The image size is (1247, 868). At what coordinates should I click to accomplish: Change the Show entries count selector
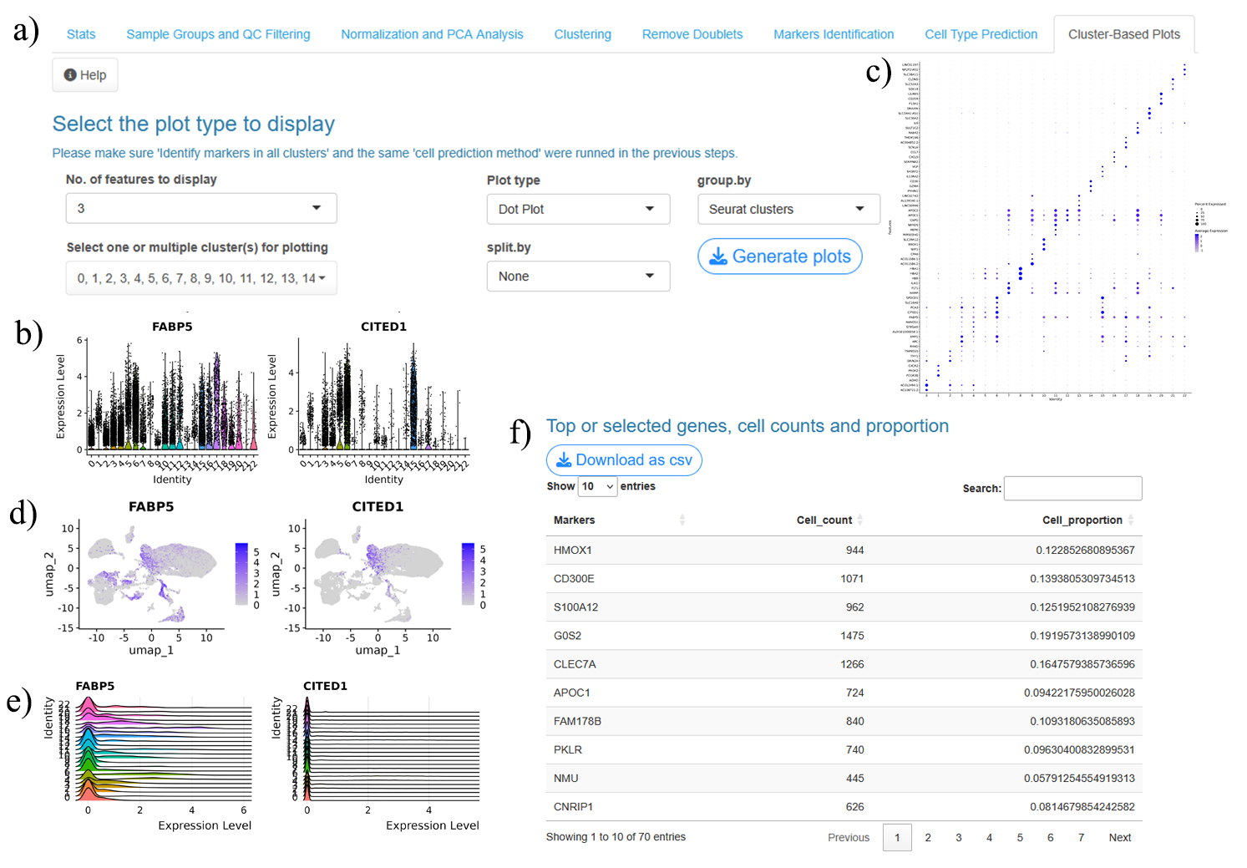pos(597,486)
